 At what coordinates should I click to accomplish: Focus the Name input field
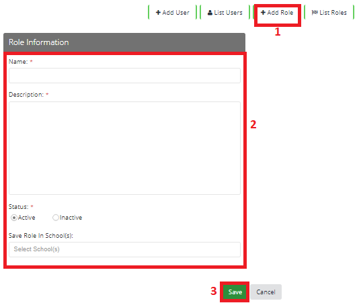tap(124, 75)
